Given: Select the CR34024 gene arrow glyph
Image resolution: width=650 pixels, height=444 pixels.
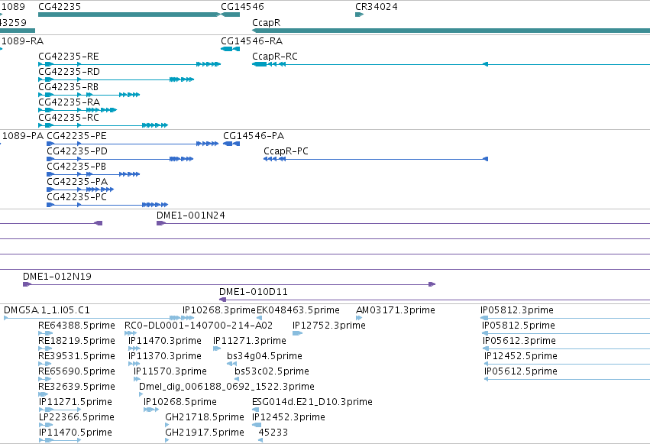Looking at the screenshot, I should tap(360, 15).
